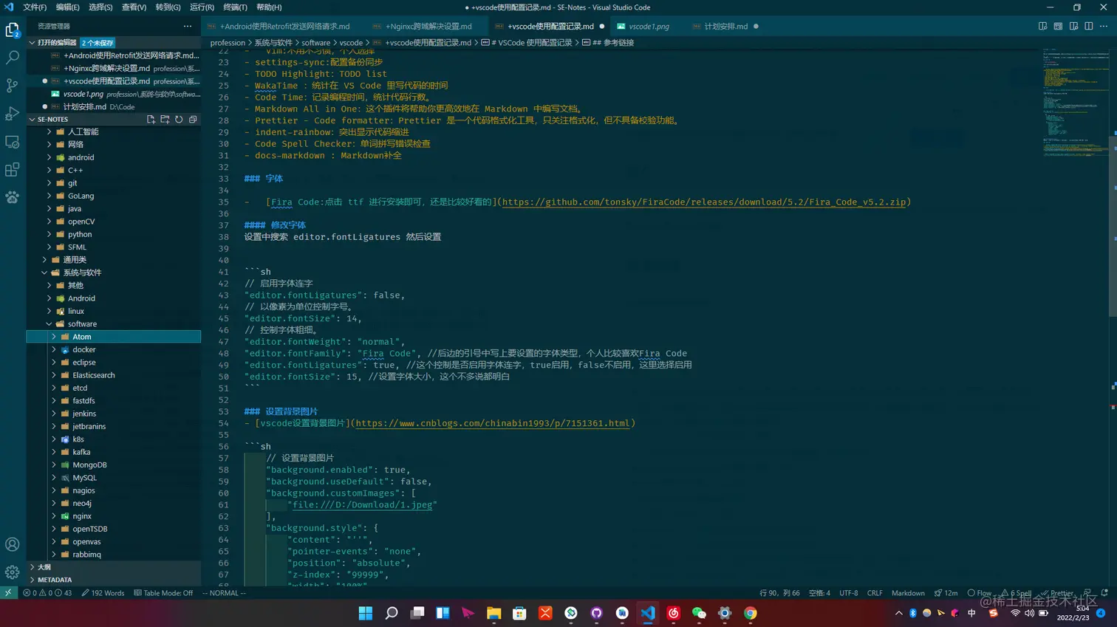The height and width of the screenshot is (627, 1117).
Task: Open the Remote Explorer view
Action: tap(13, 142)
